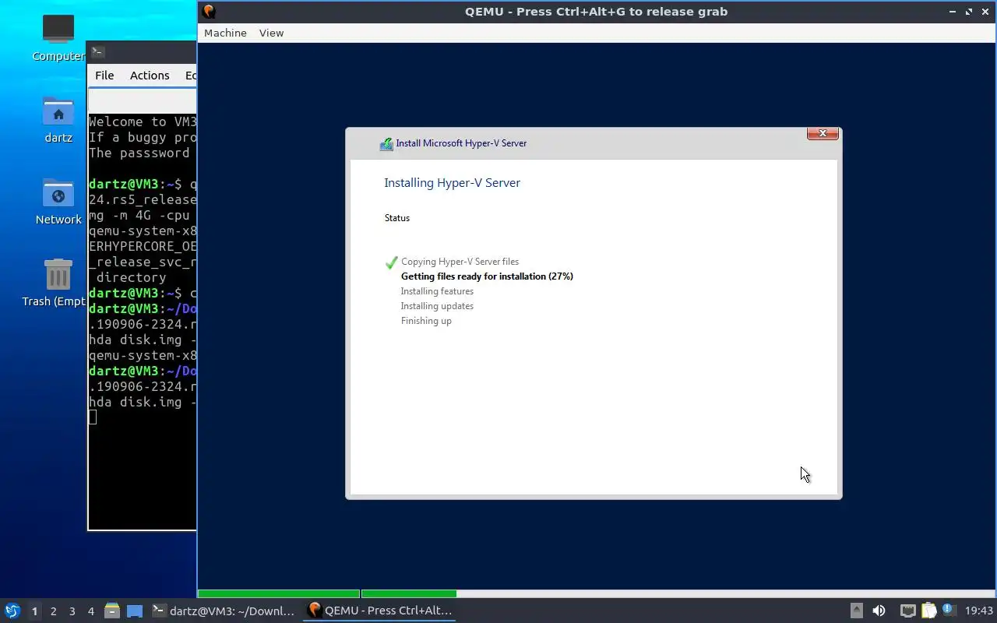Select the Network desktop icon
Viewport: 997px width, 623px height.
[x=58, y=201]
